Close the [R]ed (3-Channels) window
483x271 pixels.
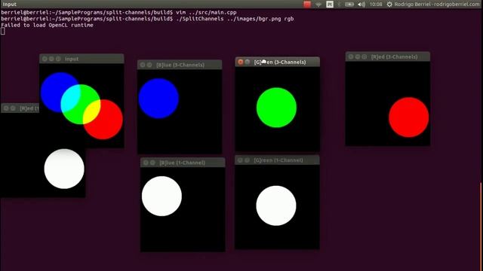click(350, 57)
